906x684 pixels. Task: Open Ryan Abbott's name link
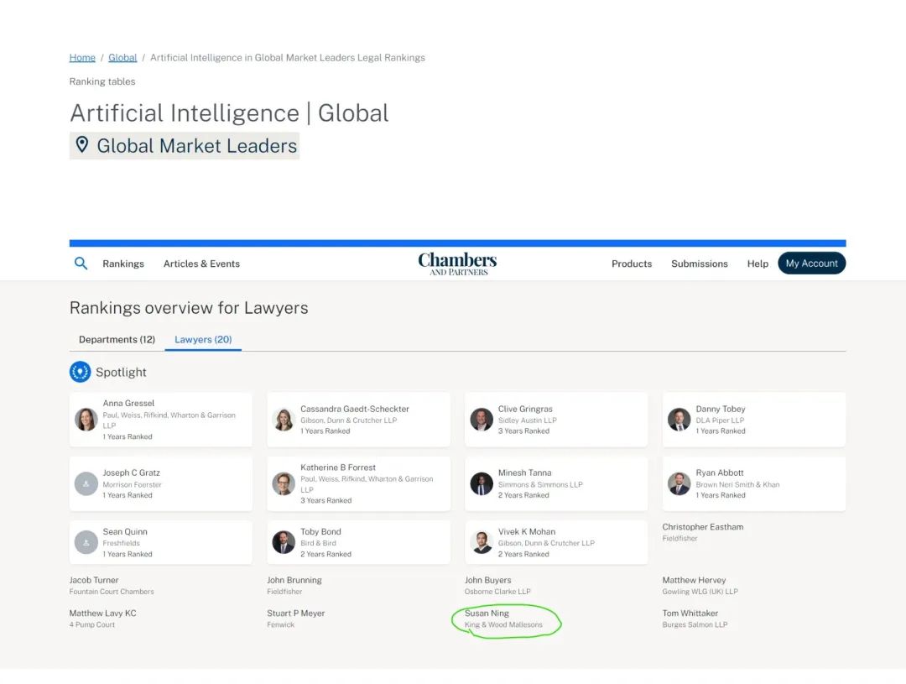pyautogui.click(x=720, y=473)
